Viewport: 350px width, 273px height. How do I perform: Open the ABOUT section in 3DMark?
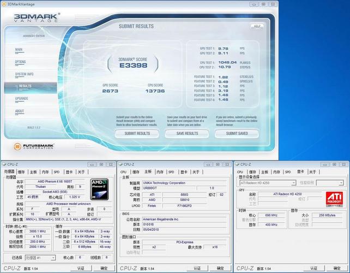pyautogui.click(x=20, y=111)
